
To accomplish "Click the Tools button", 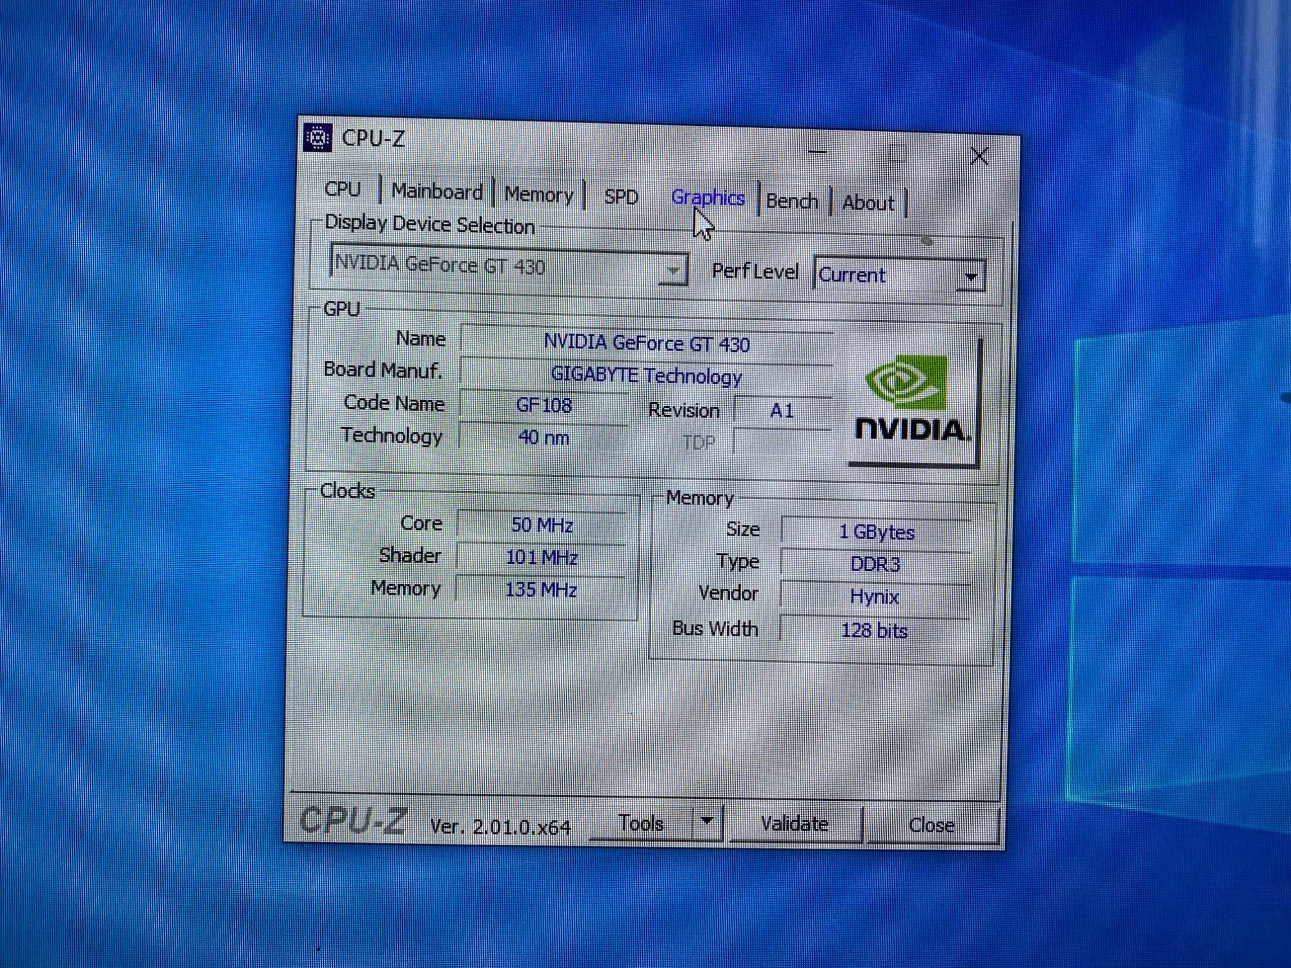I will tap(640, 823).
